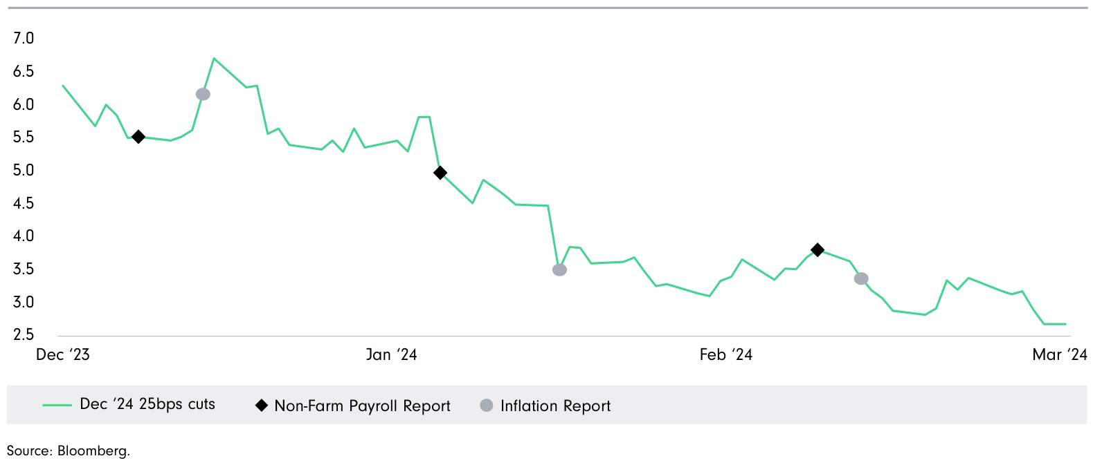Select the late-January inflation report circle
The height and width of the screenshot is (465, 1093).
560,269
